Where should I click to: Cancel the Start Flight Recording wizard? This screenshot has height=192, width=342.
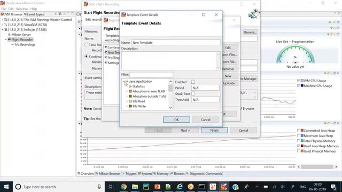coord(243,130)
